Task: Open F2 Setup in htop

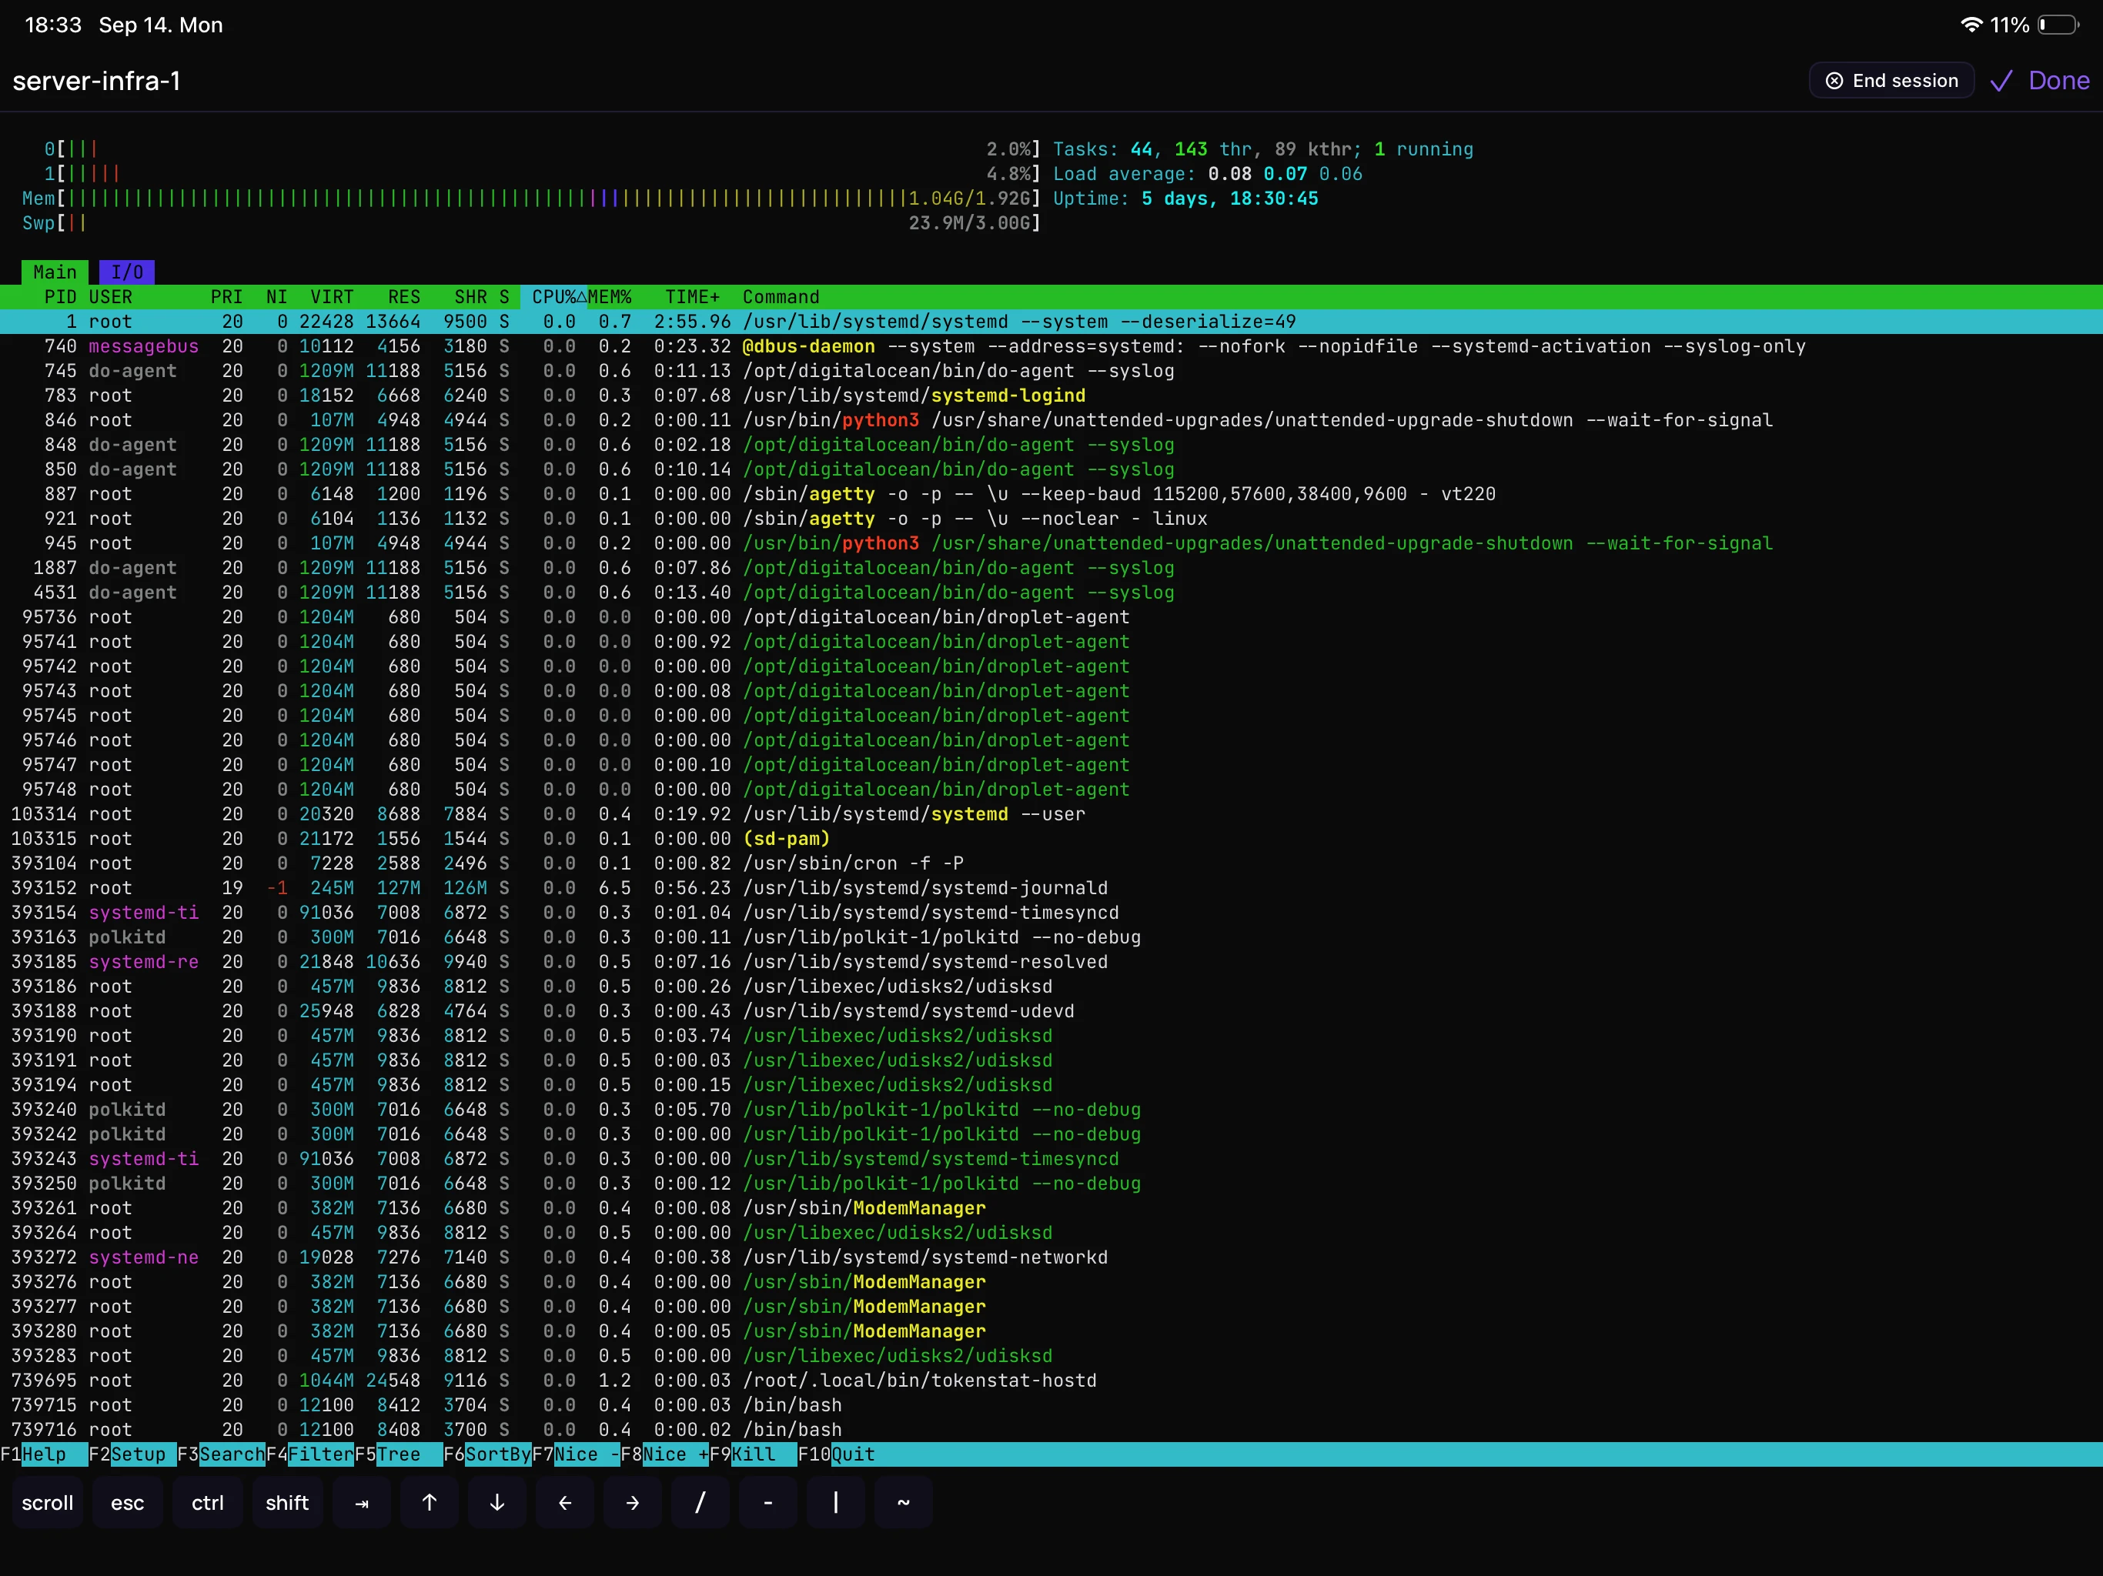Action: point(132,1454)
